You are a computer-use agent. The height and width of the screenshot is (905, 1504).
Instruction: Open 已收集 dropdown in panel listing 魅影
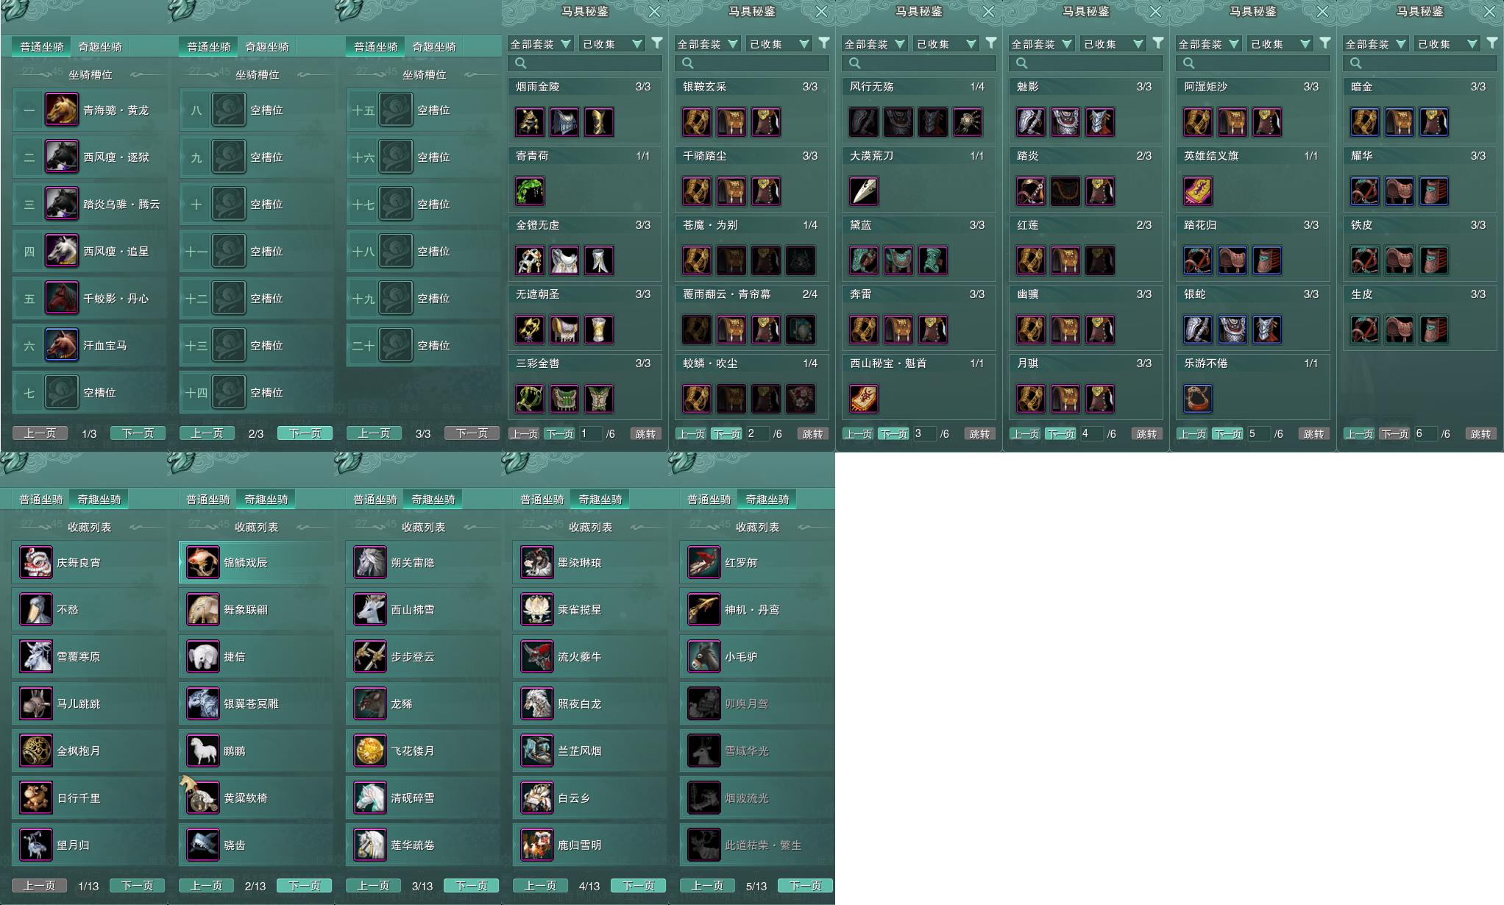click(x=1113, y=44)
